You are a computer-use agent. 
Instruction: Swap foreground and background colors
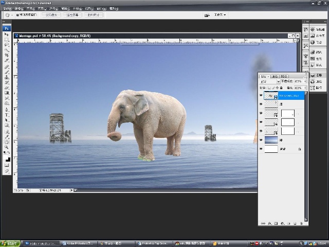point(9,152)
